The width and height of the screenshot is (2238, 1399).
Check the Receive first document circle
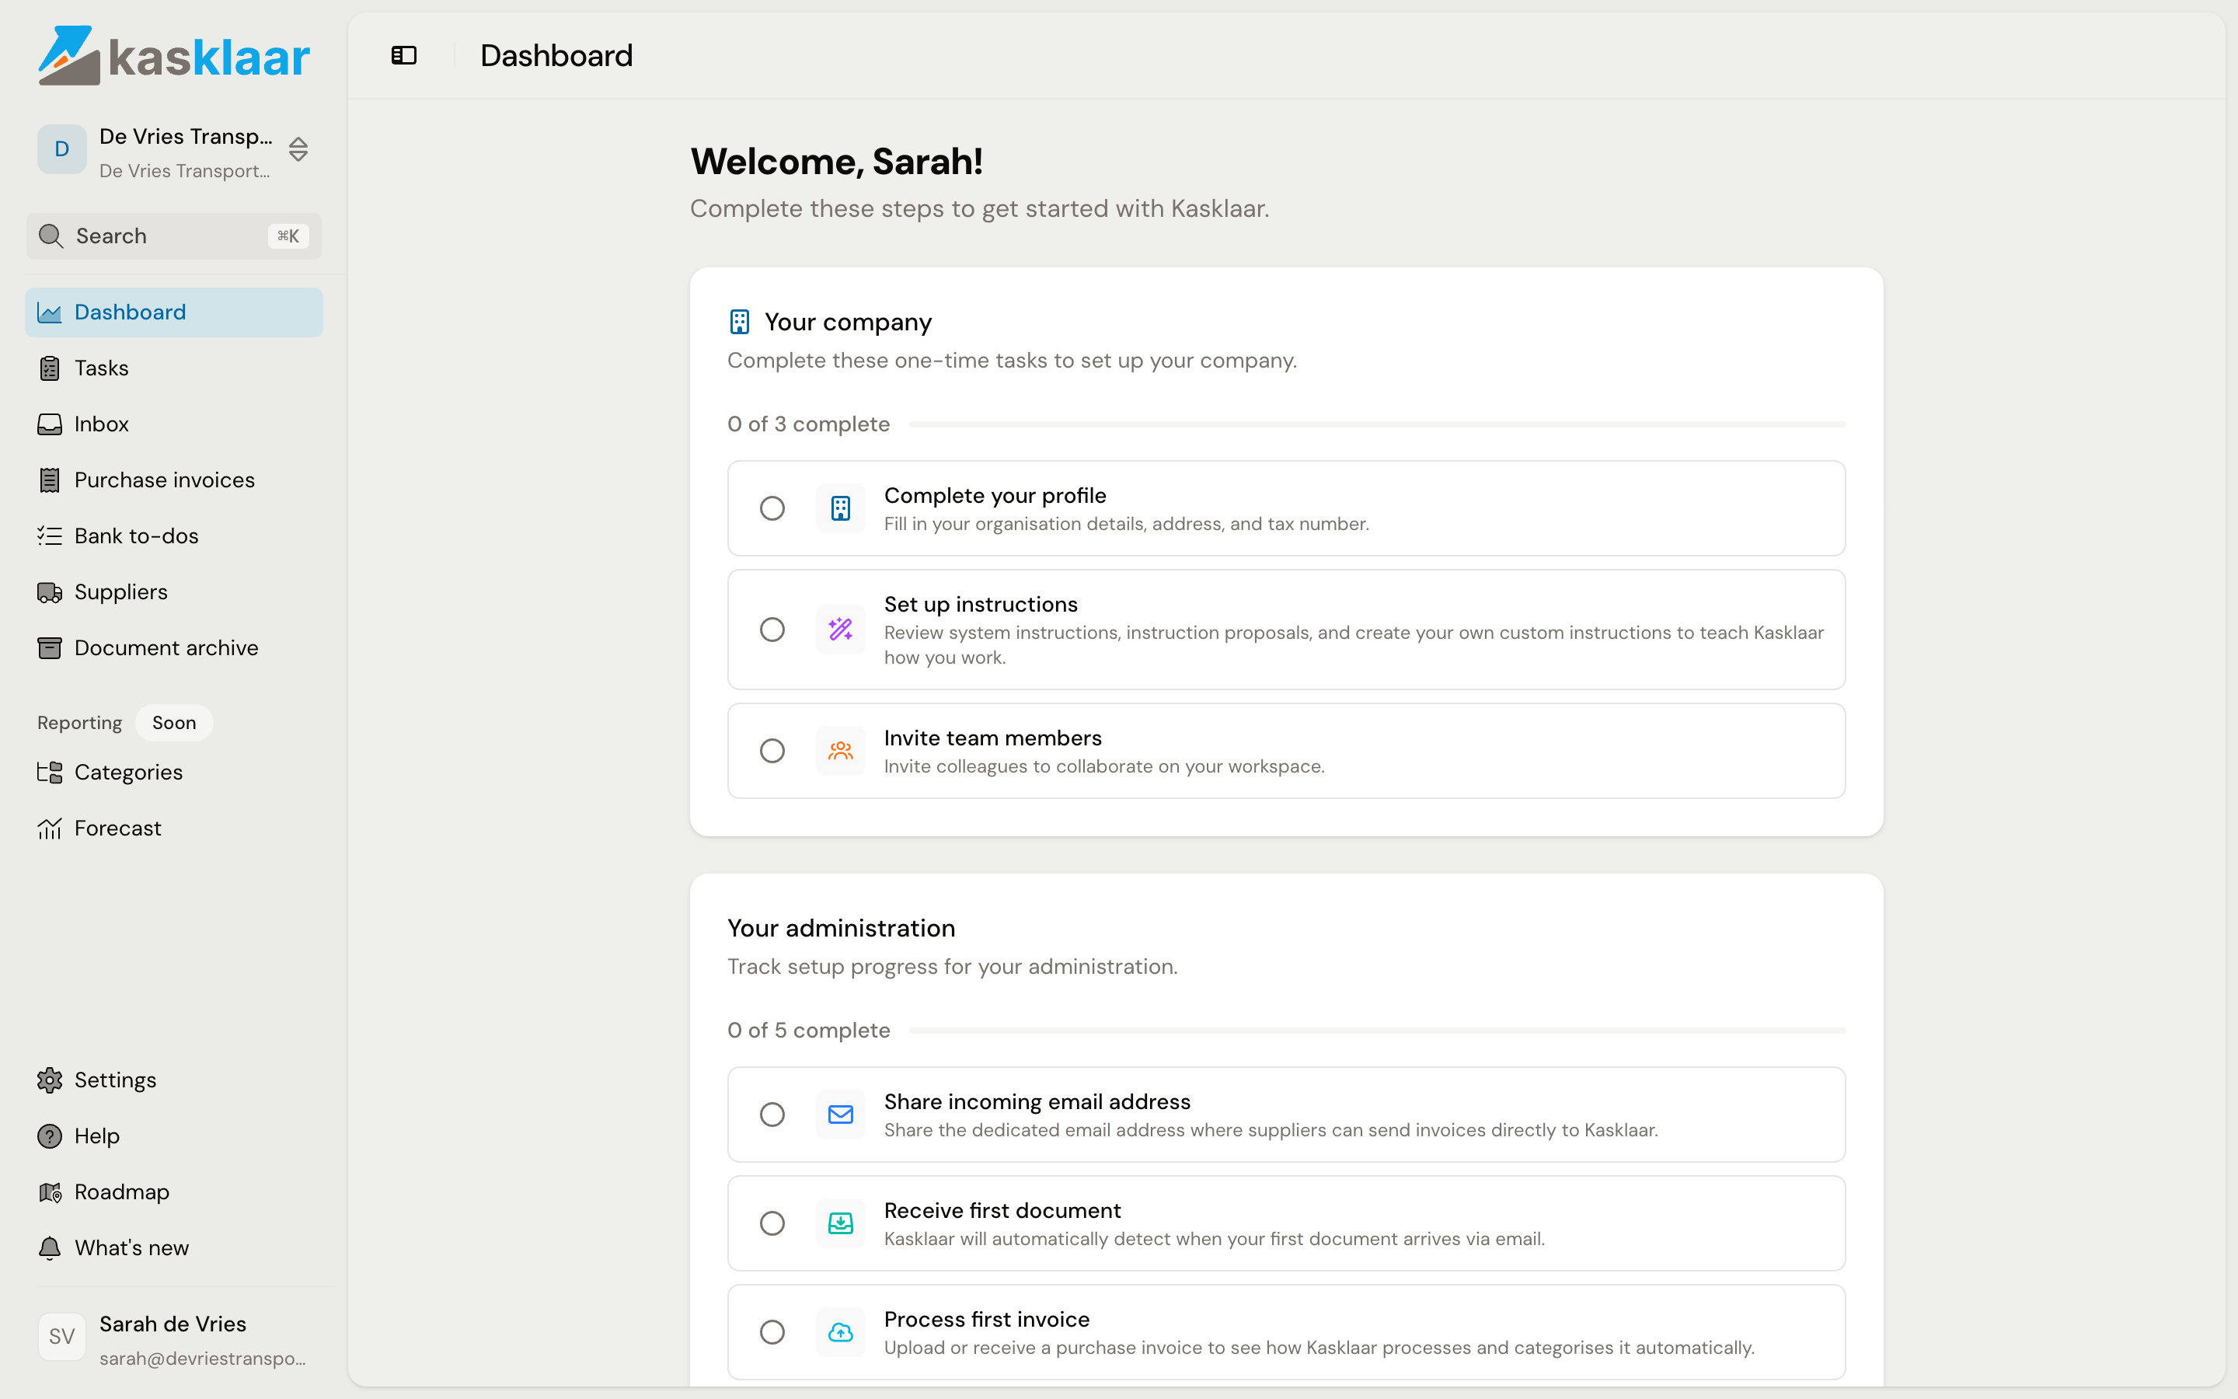click(x=772, y=1223)
